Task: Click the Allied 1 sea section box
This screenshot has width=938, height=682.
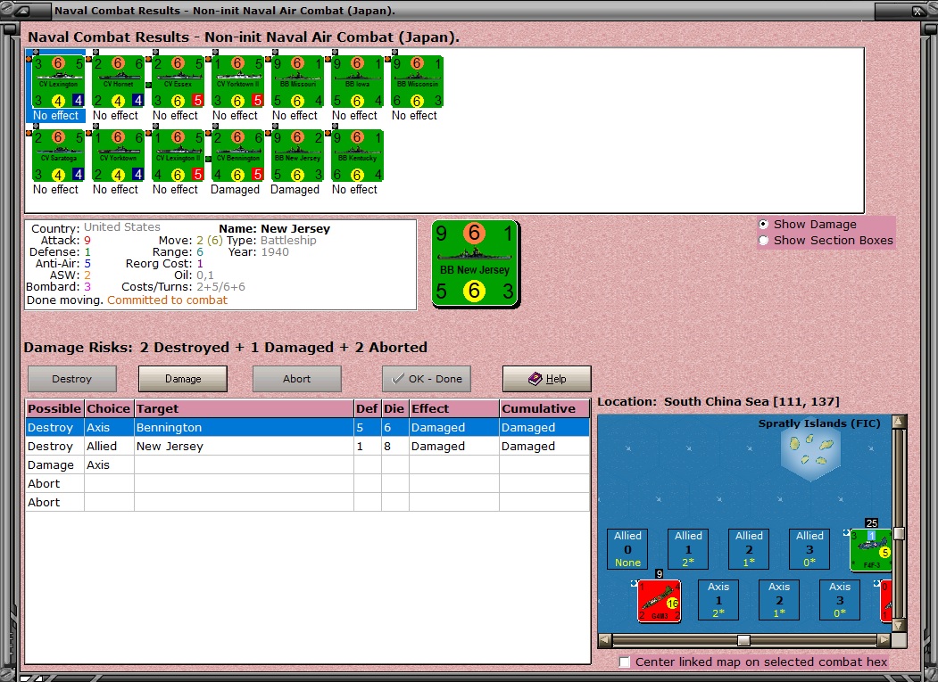Action: point(688,548)
